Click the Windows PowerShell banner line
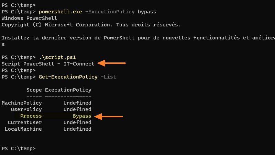Screen dimensions: 275x155 (x=25, y=18)
